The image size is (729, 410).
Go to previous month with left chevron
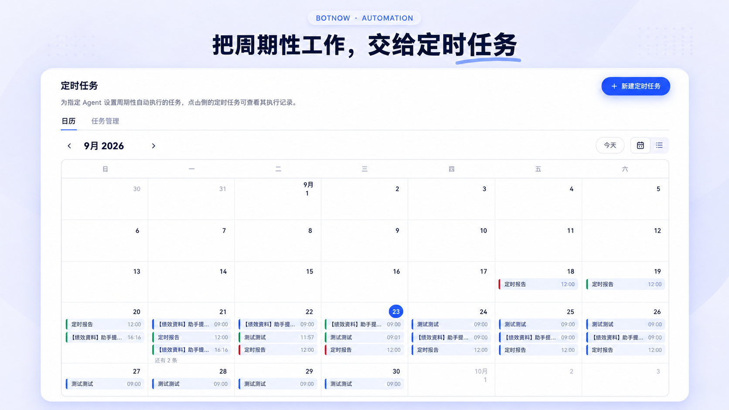[x=69, y=146]
